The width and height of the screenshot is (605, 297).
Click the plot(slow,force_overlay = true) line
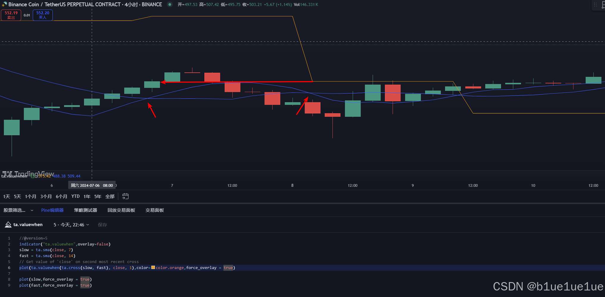(x=55, y=279)
